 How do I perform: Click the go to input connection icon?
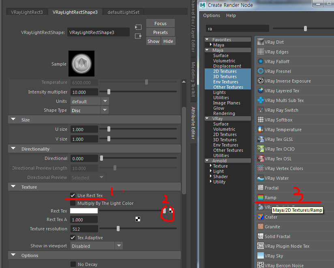138,27
